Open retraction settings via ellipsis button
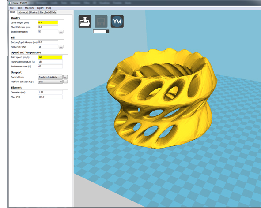This screenshot has width=261, height=208. click(x=61, y=32)
